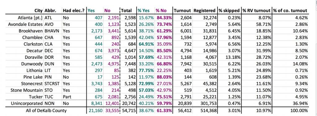Select the All of DeKalb County cell
The image size is (317, 116).
[46, 110]
